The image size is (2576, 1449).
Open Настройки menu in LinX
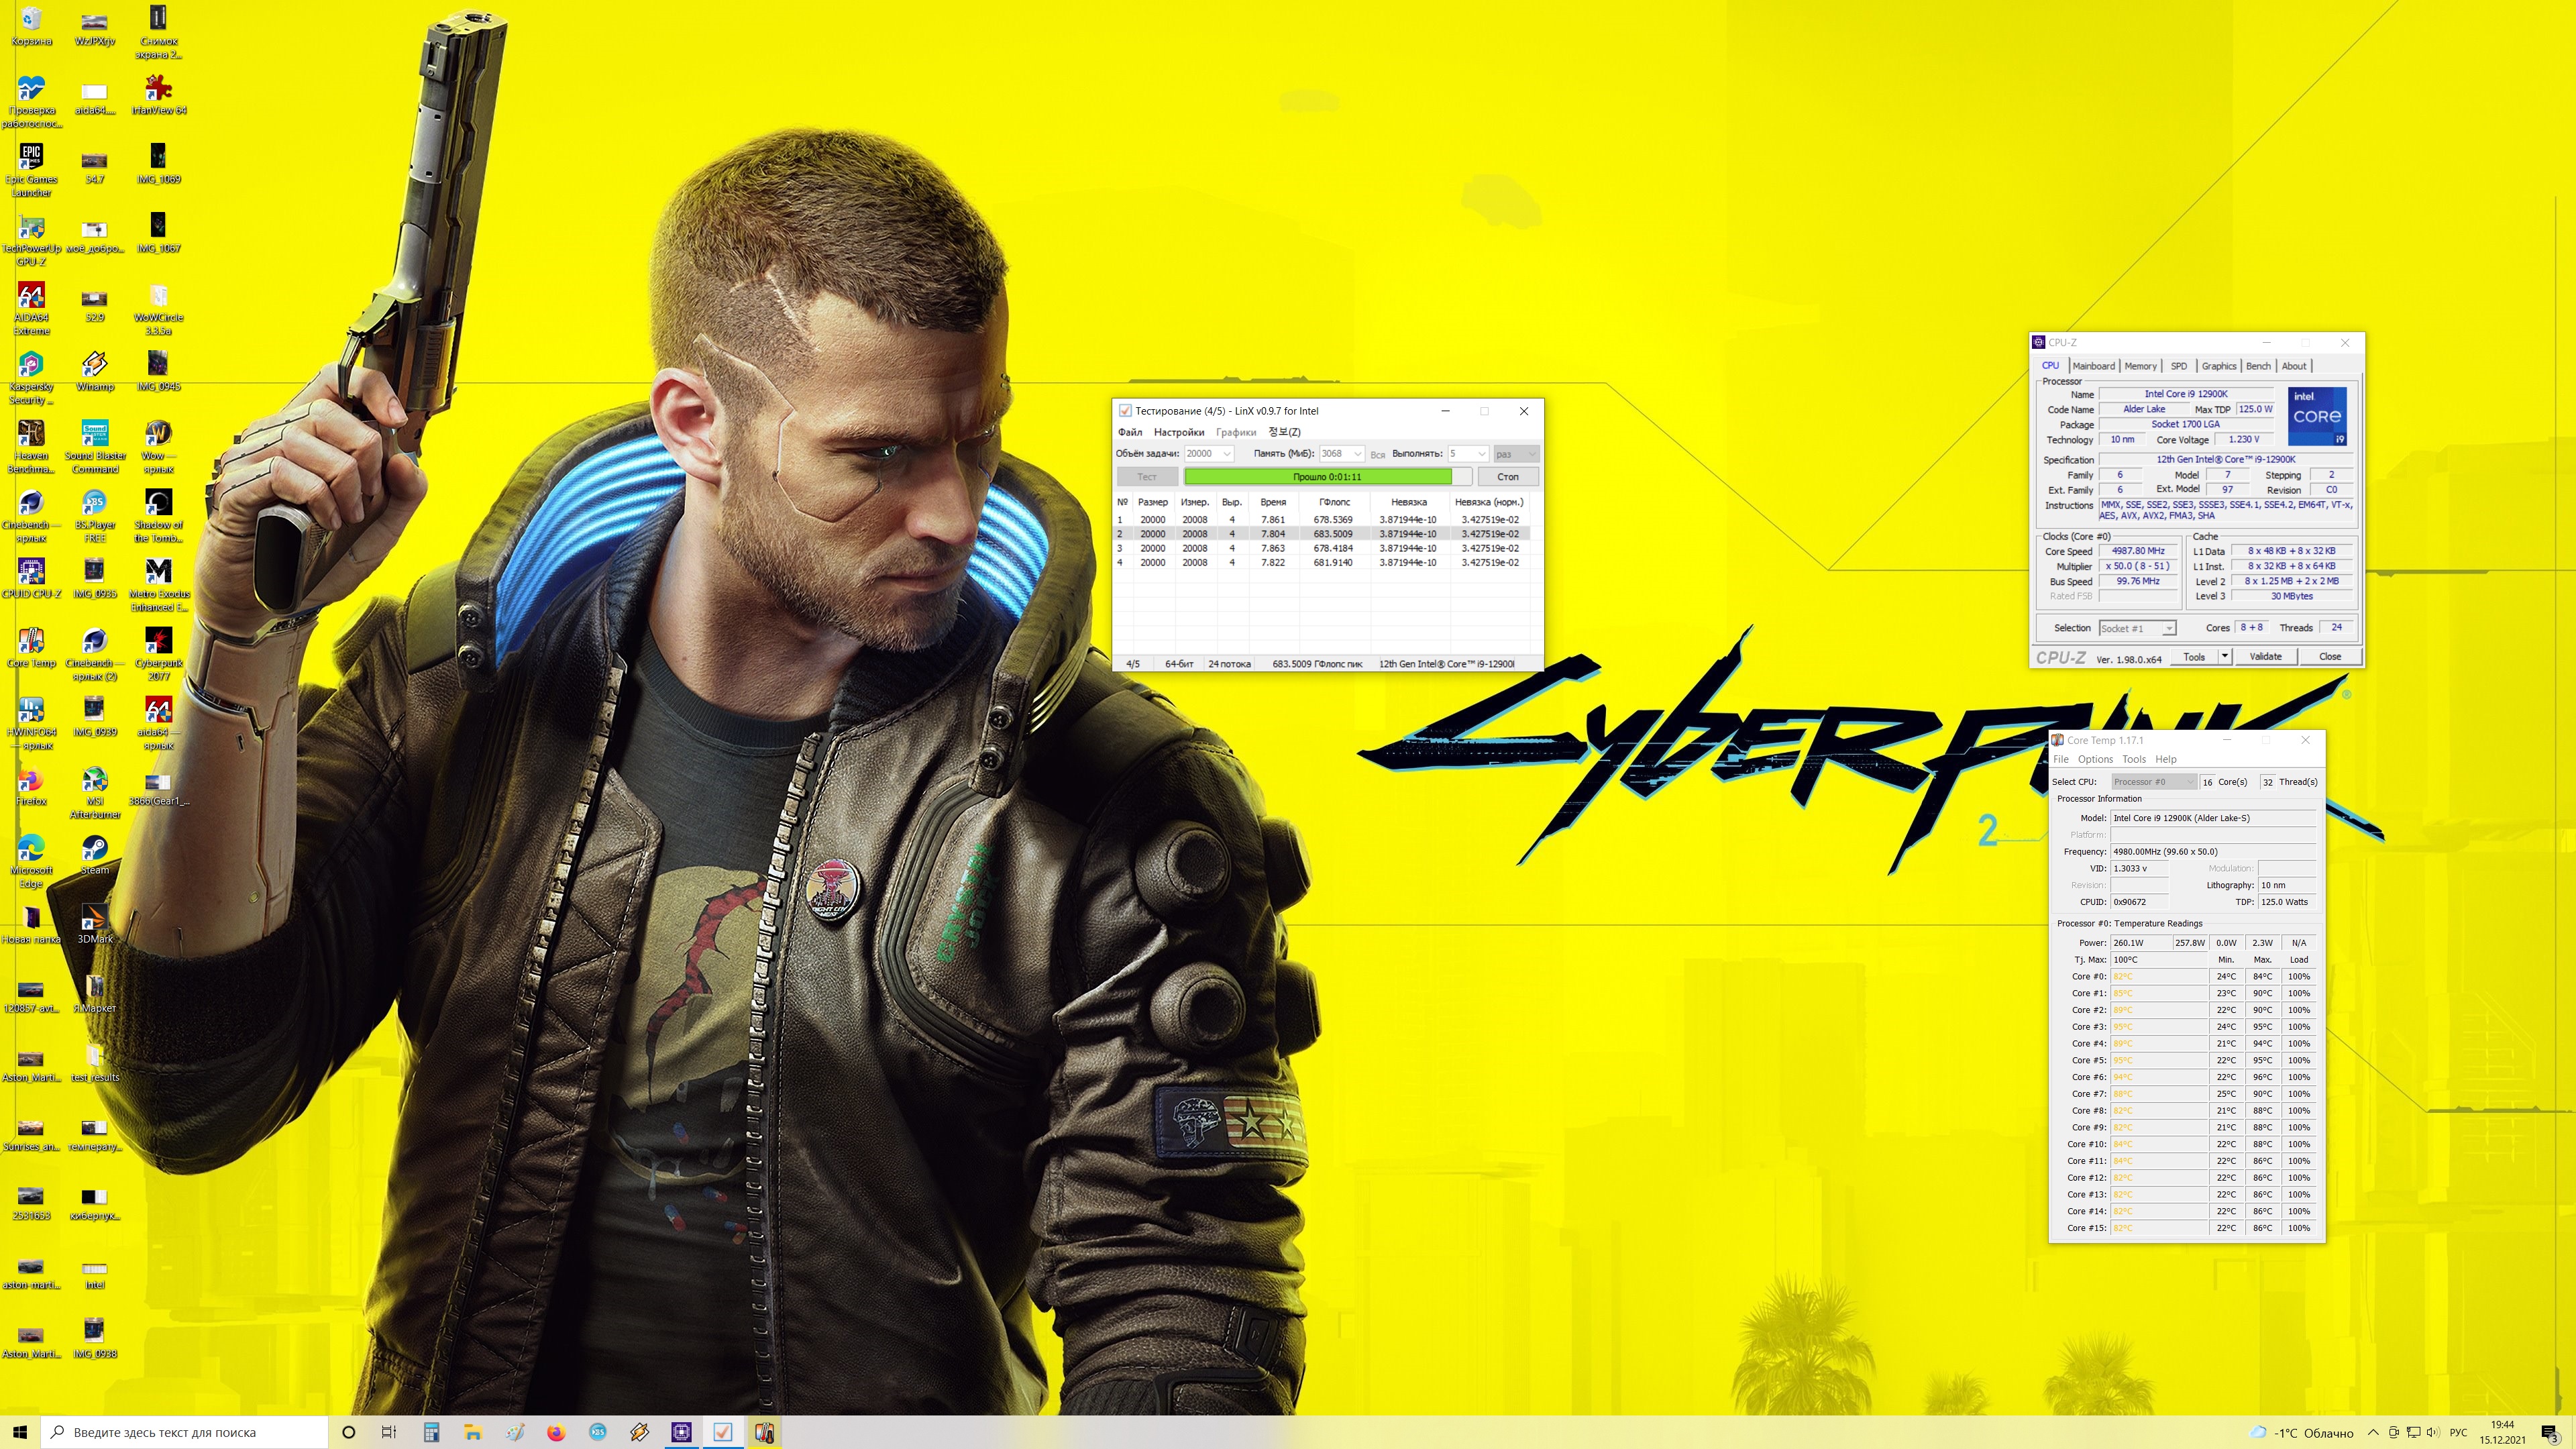click(1178, 432)
